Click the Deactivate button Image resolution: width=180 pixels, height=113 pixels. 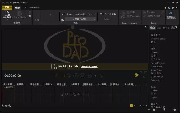133,16
